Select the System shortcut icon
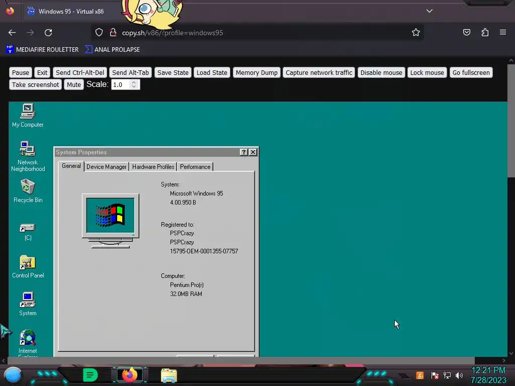The width and height of the screenshot is (515, 386). click(28, 304)
